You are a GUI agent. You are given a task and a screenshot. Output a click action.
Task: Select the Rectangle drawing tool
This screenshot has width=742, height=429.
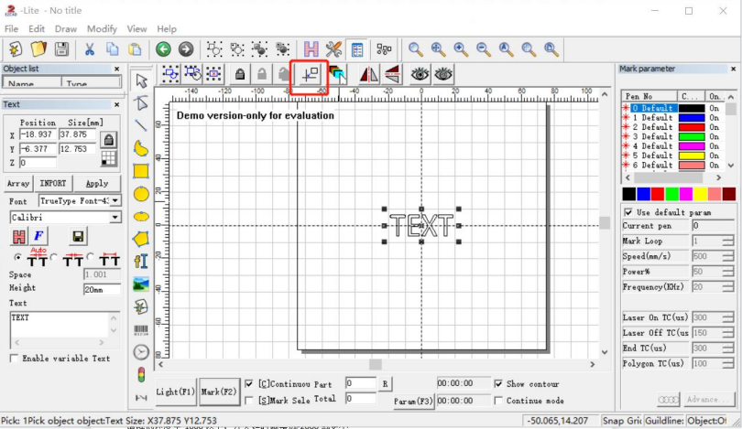(141, 171)
